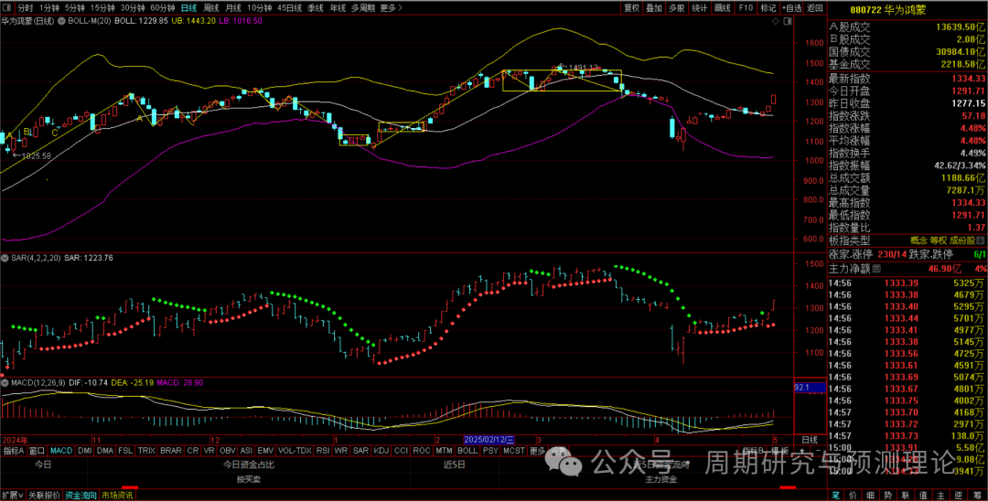Expand 更多 indicators in the bottom bar
988x502 pixels.
[538, 451]
